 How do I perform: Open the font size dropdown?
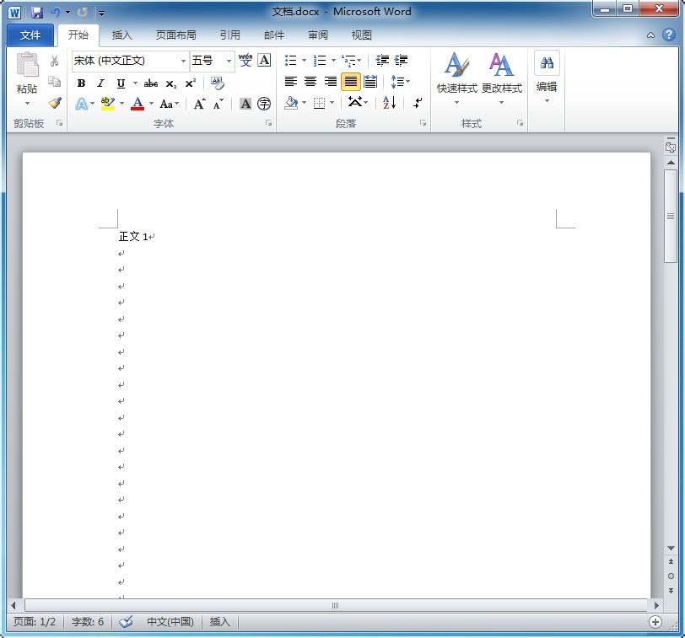[229, 61]
